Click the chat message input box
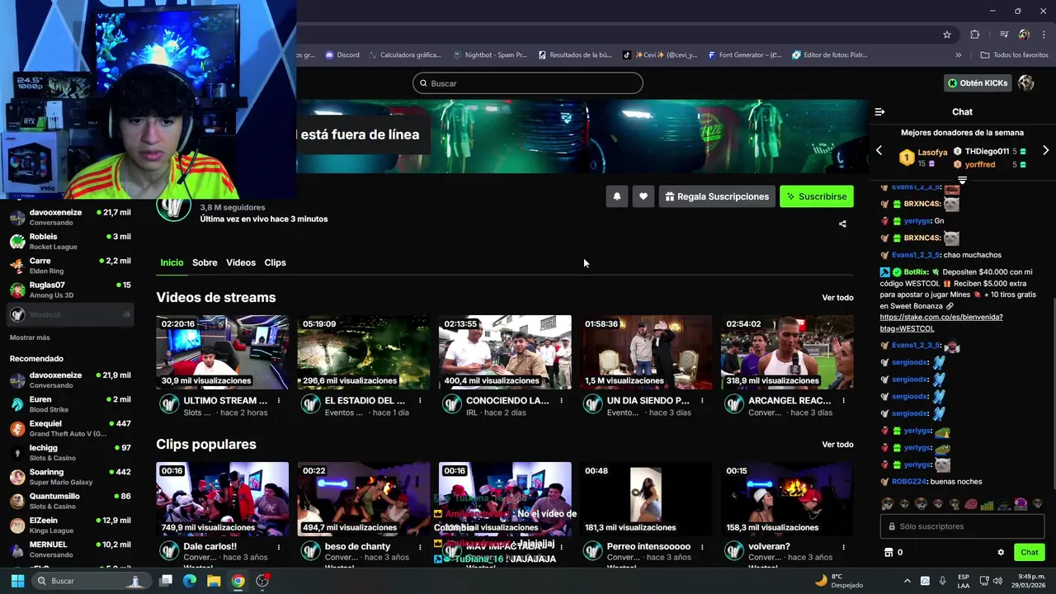 [x=962, y=526]
